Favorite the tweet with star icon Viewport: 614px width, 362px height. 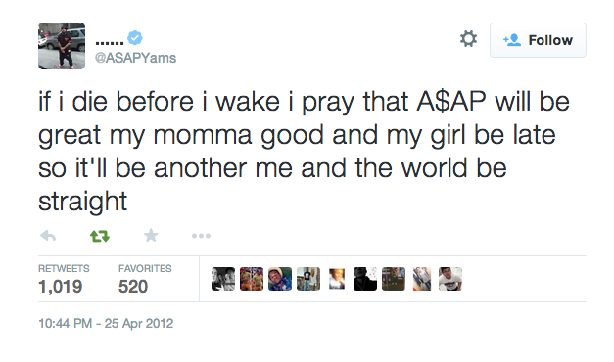coord(151,235)
